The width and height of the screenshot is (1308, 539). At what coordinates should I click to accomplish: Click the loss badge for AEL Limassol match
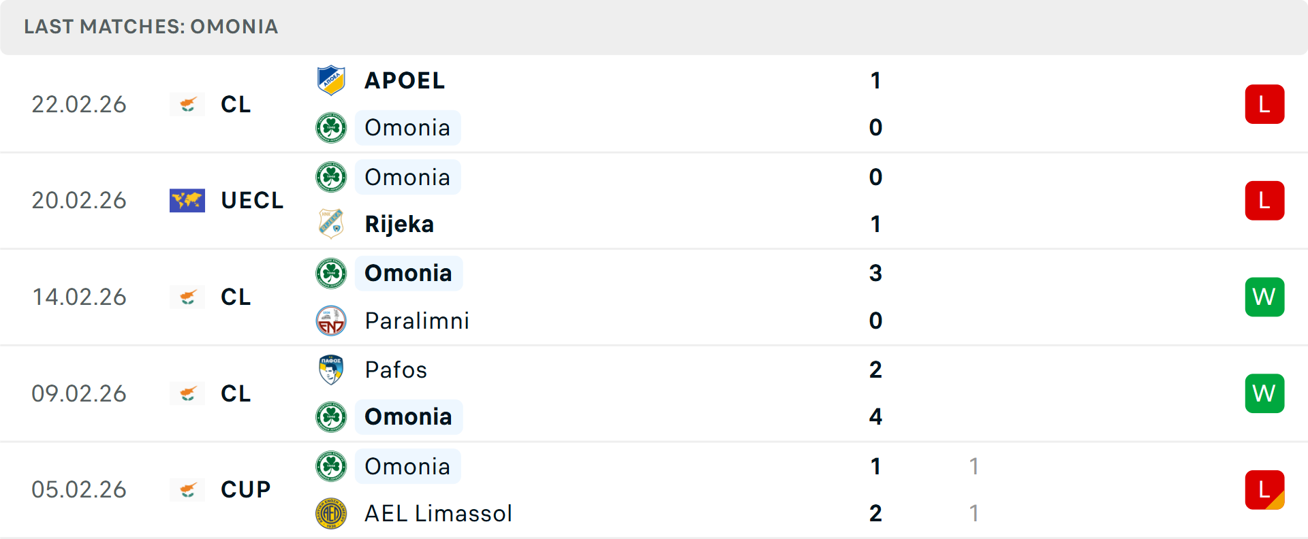pos(1264,489)
